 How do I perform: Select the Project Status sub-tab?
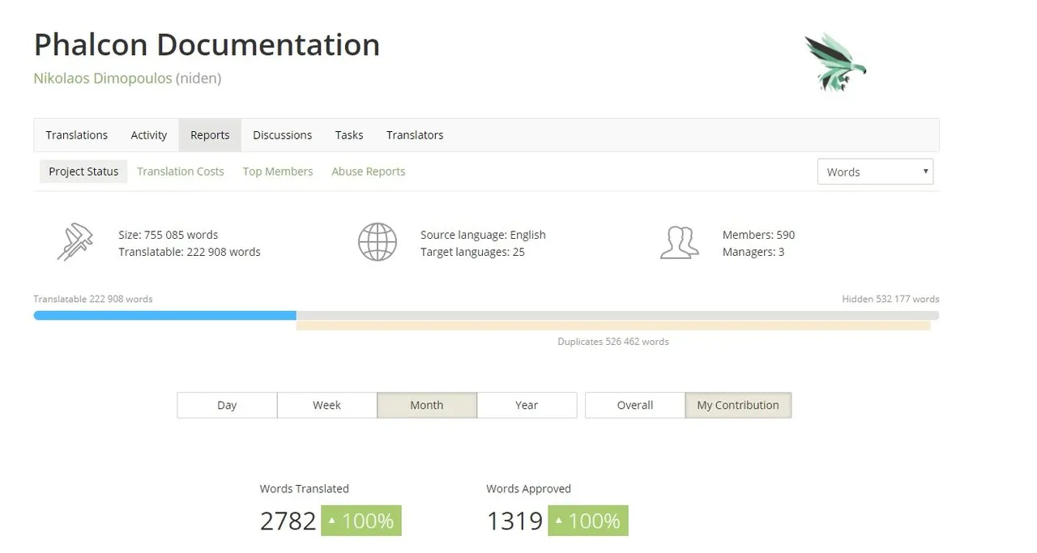(83, 172)
